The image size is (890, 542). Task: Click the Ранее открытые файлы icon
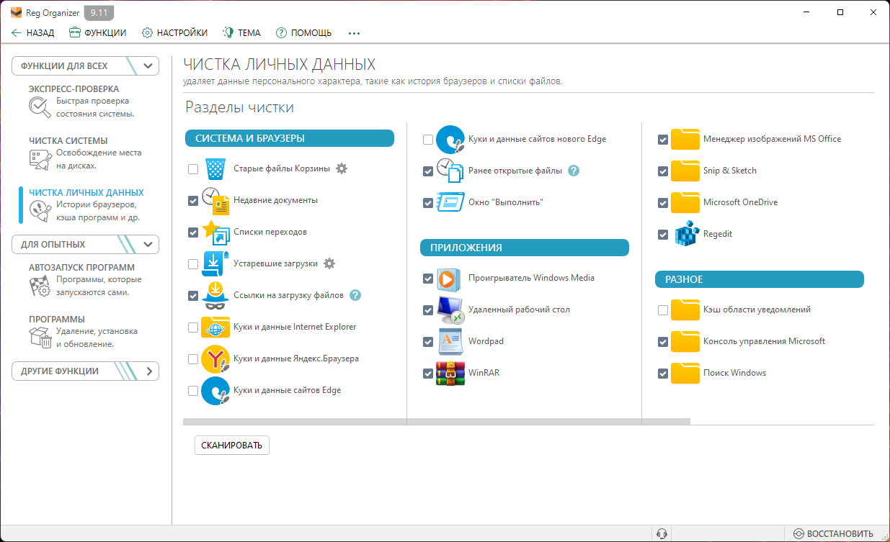[x=450, y=171]
